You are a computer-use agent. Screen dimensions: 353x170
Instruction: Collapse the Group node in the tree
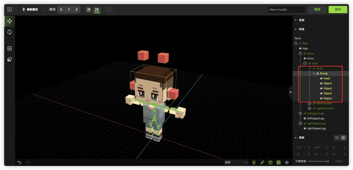tap(314, 73)
